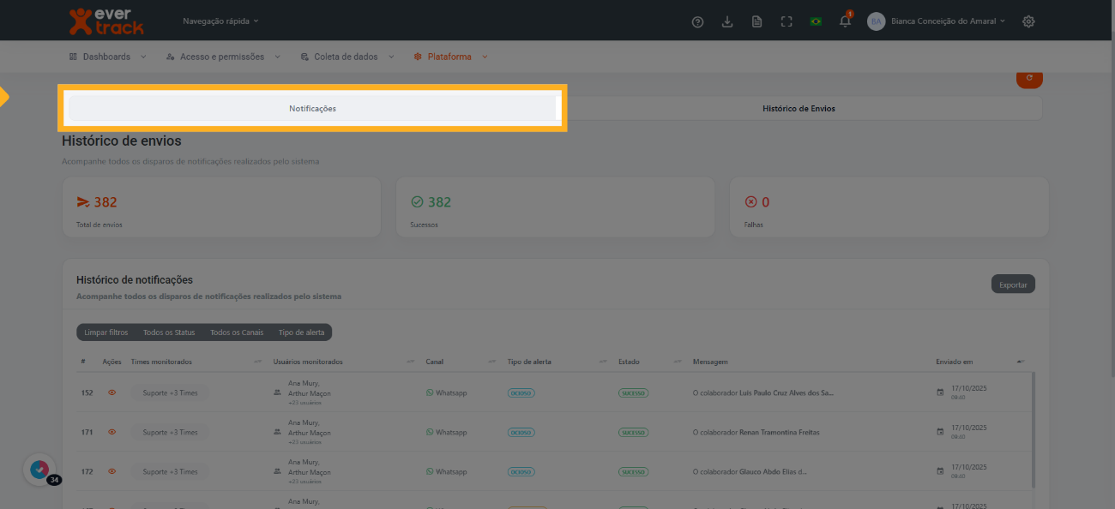Open the settings gear icon

click(x=1028, y=21)
